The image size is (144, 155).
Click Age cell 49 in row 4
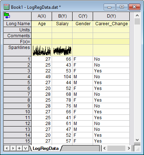coord(42,77)
